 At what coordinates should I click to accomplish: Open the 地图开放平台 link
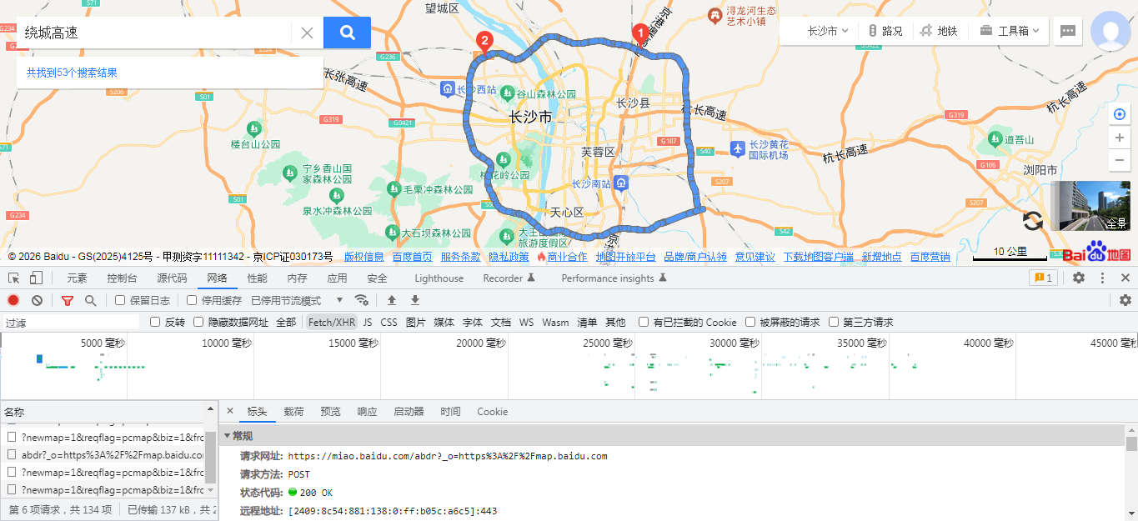pos(625,257)
